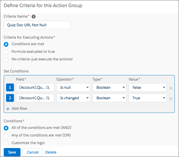179x157 pixels.
Task: Click the Delete link
Action: 51,152
